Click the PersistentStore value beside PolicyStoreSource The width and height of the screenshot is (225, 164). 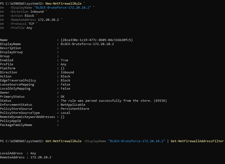pos(75,109)
